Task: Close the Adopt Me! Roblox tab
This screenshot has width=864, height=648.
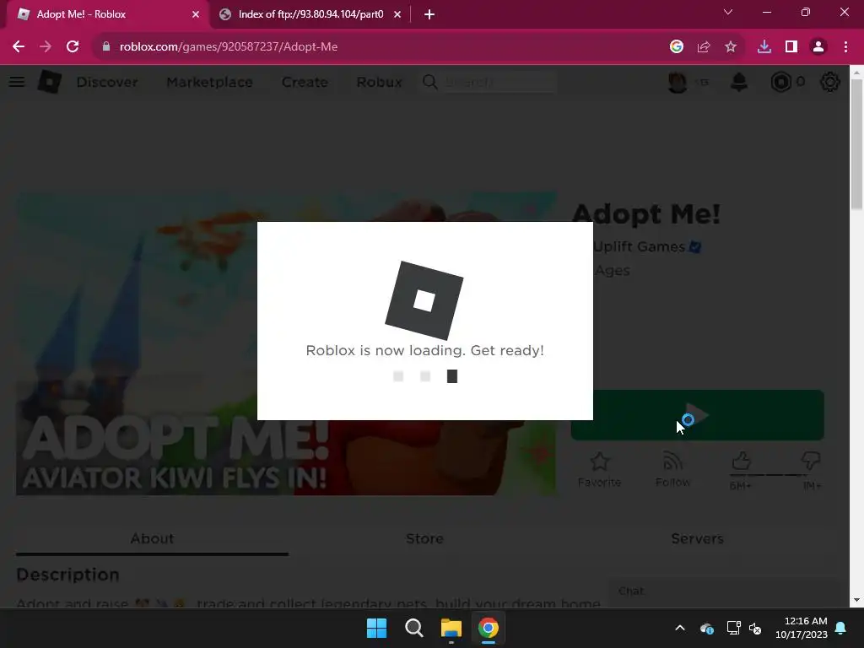Action: click(x=196, y=14)
